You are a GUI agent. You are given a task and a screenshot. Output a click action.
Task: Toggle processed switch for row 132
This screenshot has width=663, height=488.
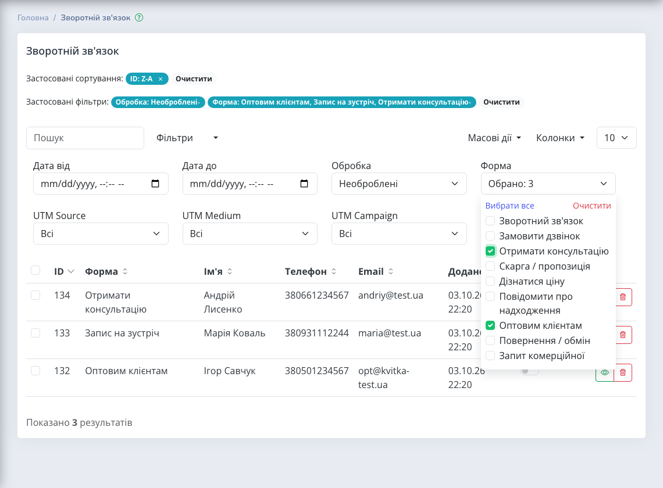click(x=529, y=371)
